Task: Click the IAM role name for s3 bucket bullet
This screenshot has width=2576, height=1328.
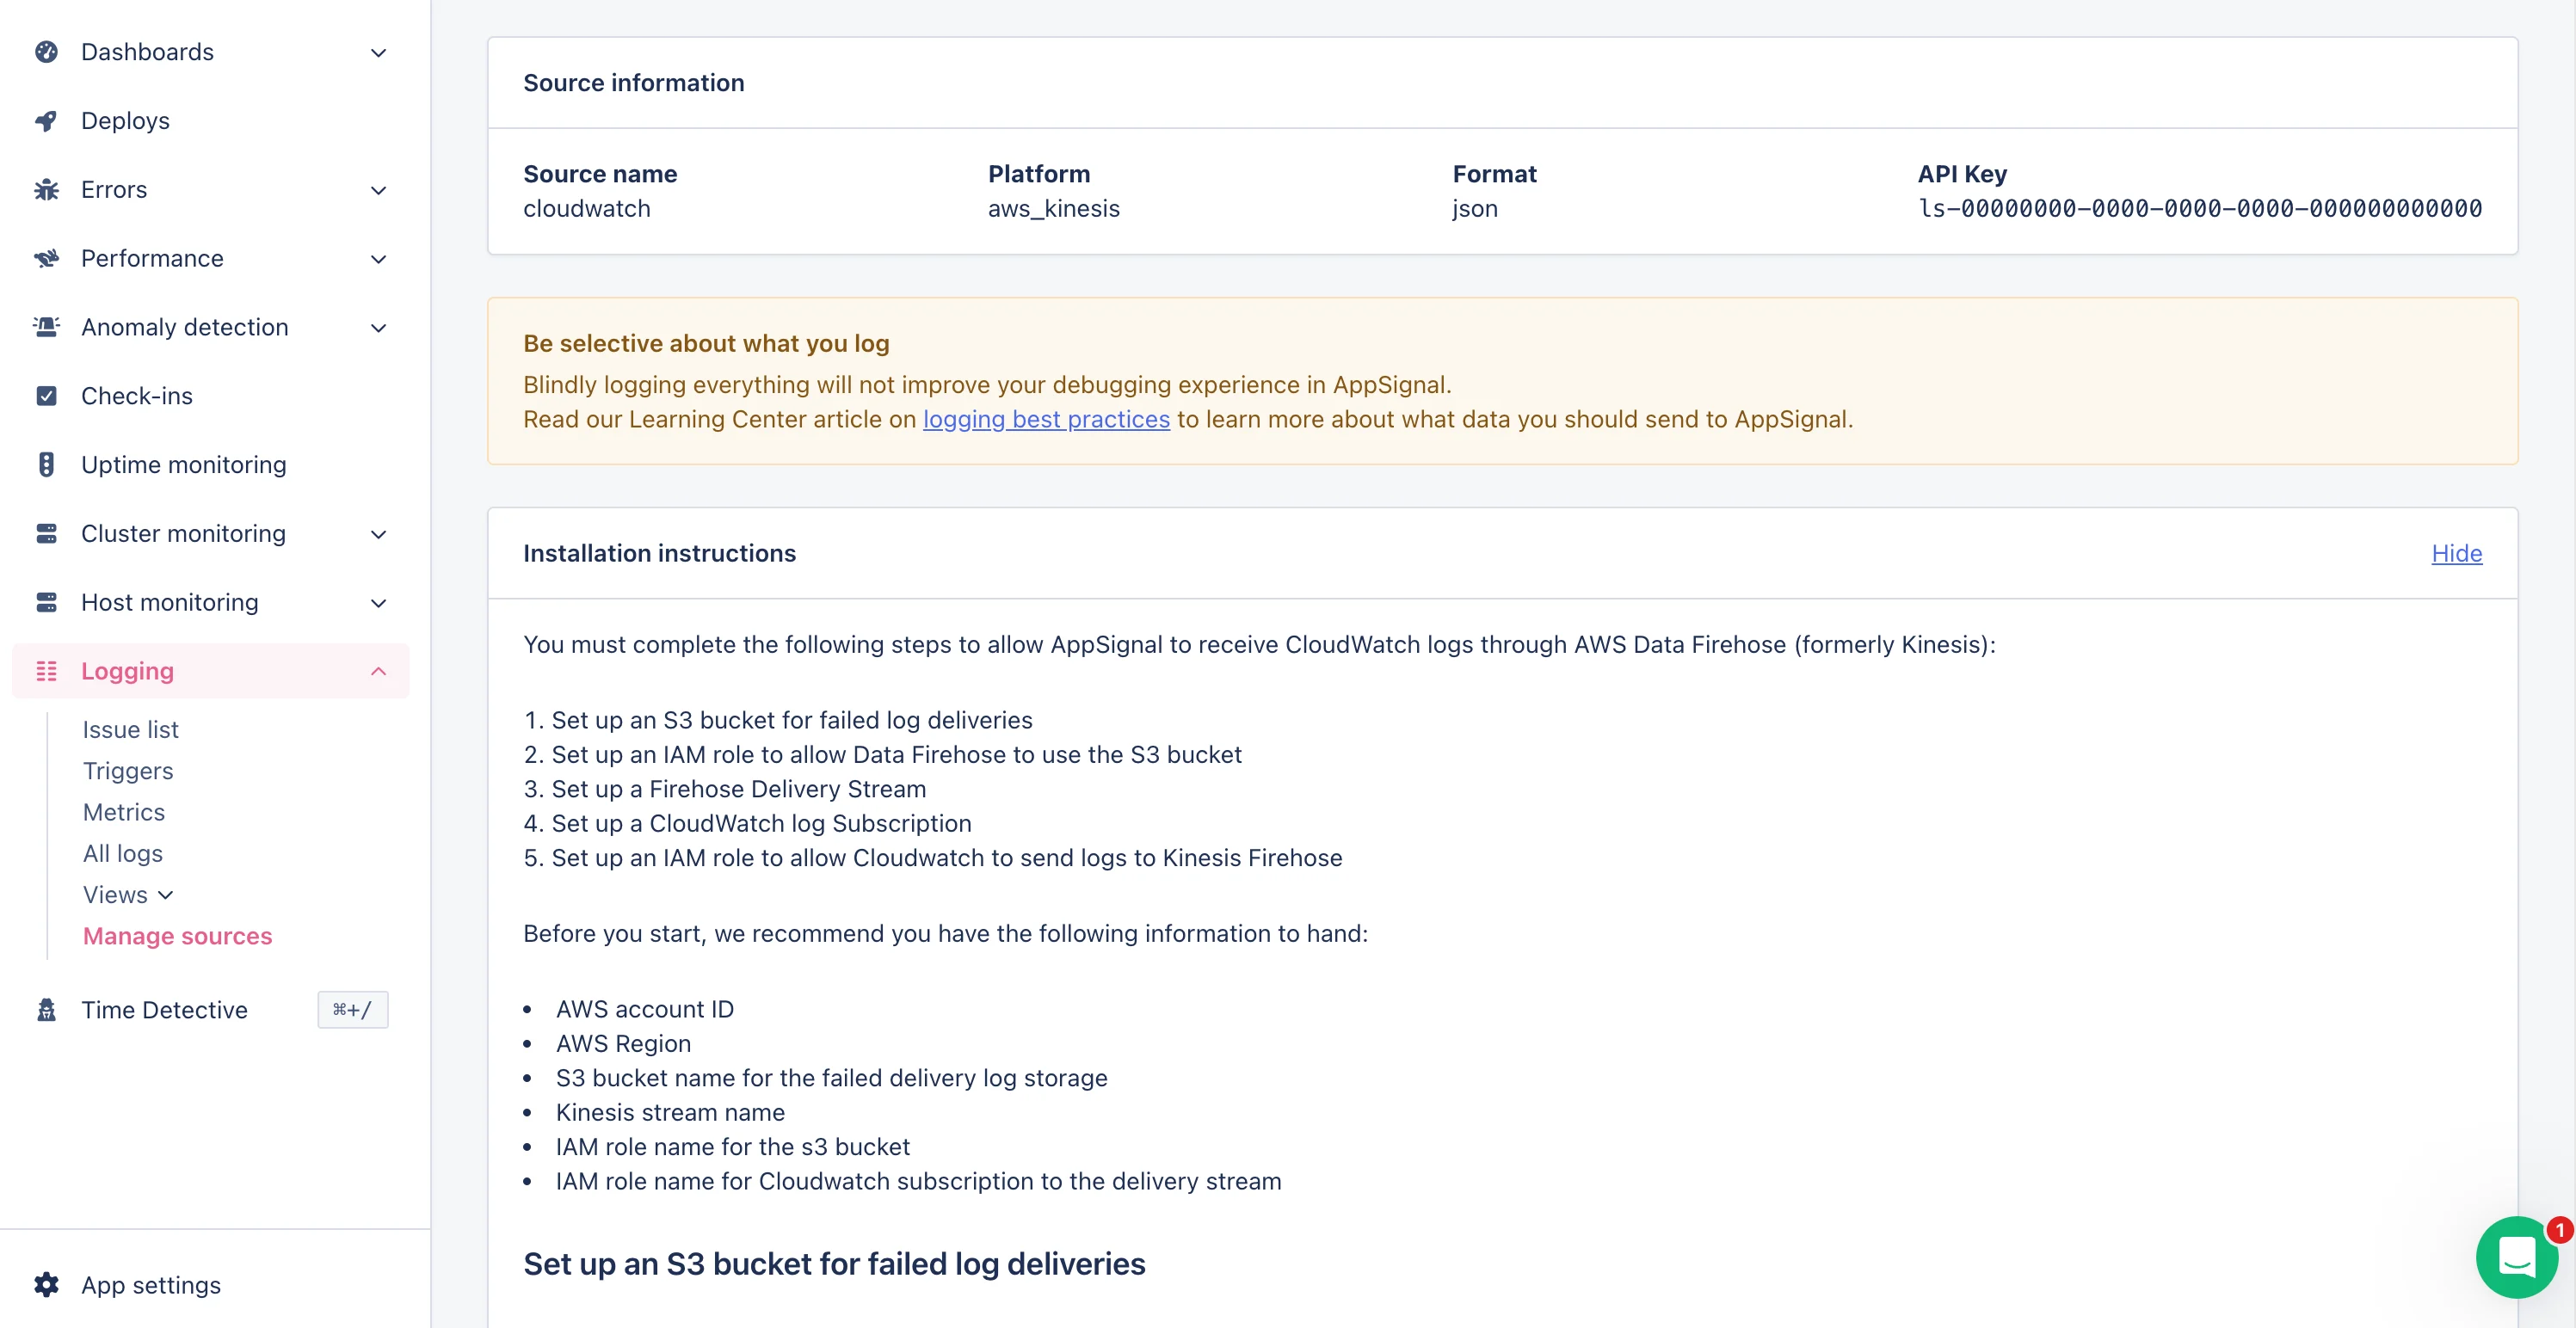Action: click(733, 1147)
